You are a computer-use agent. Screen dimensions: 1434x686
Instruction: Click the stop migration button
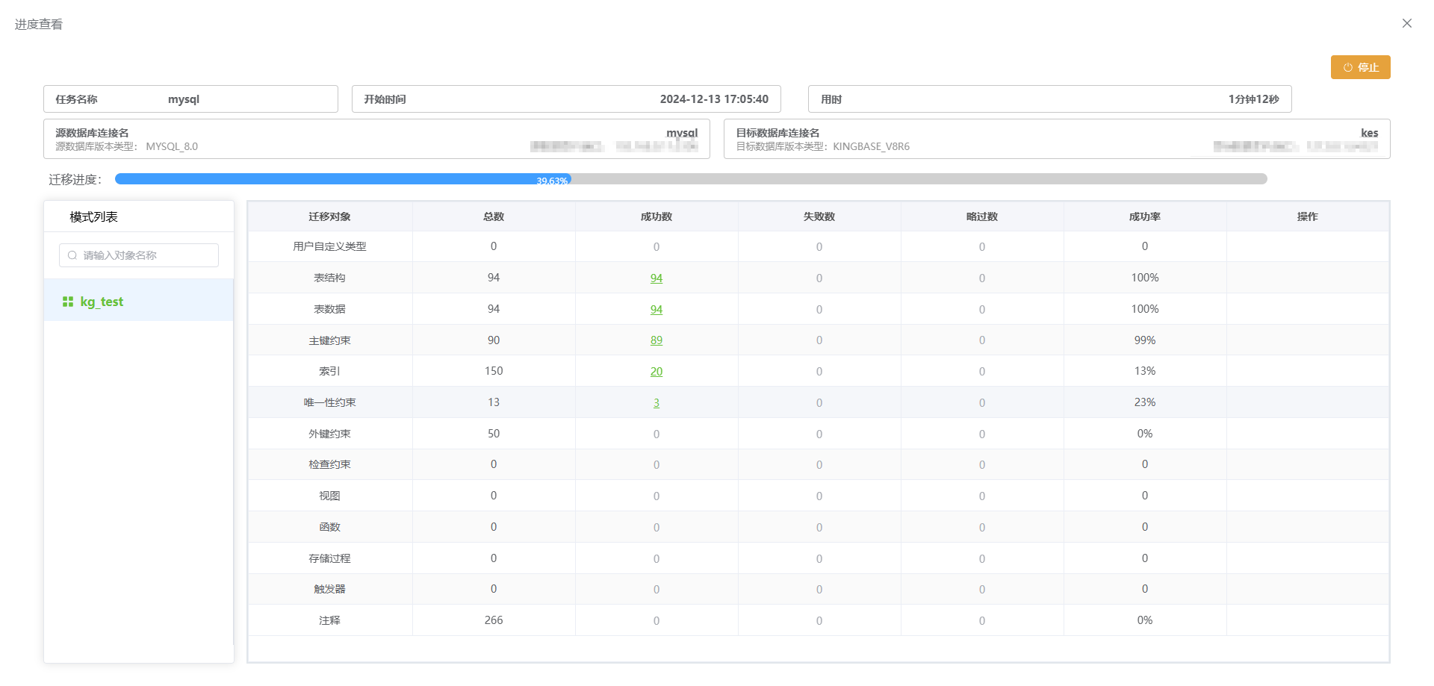pos(1360,67)
